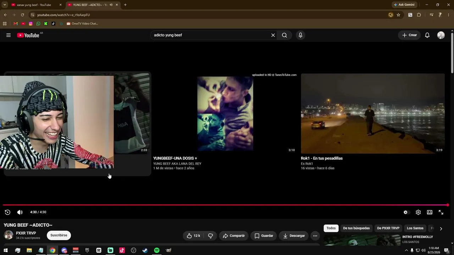This screenshot has width=454, height=255.
Task: Switch player to theater mode
Action: click(x=430, y=212)
